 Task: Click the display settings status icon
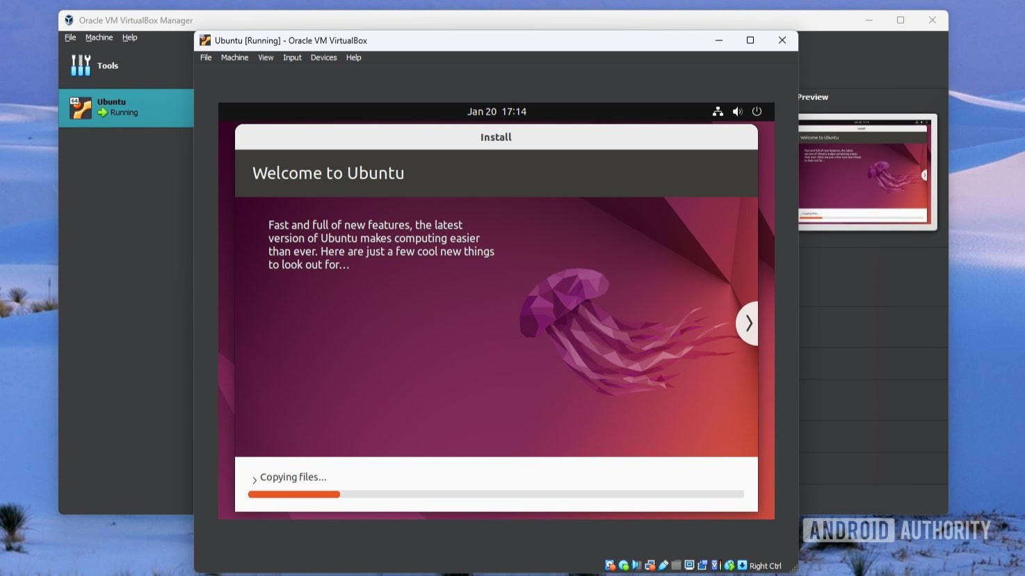coord(689,566)
